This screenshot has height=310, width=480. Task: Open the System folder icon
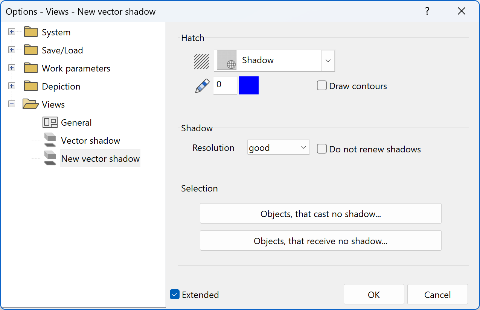pyautogui.click(x=30, y=32)
